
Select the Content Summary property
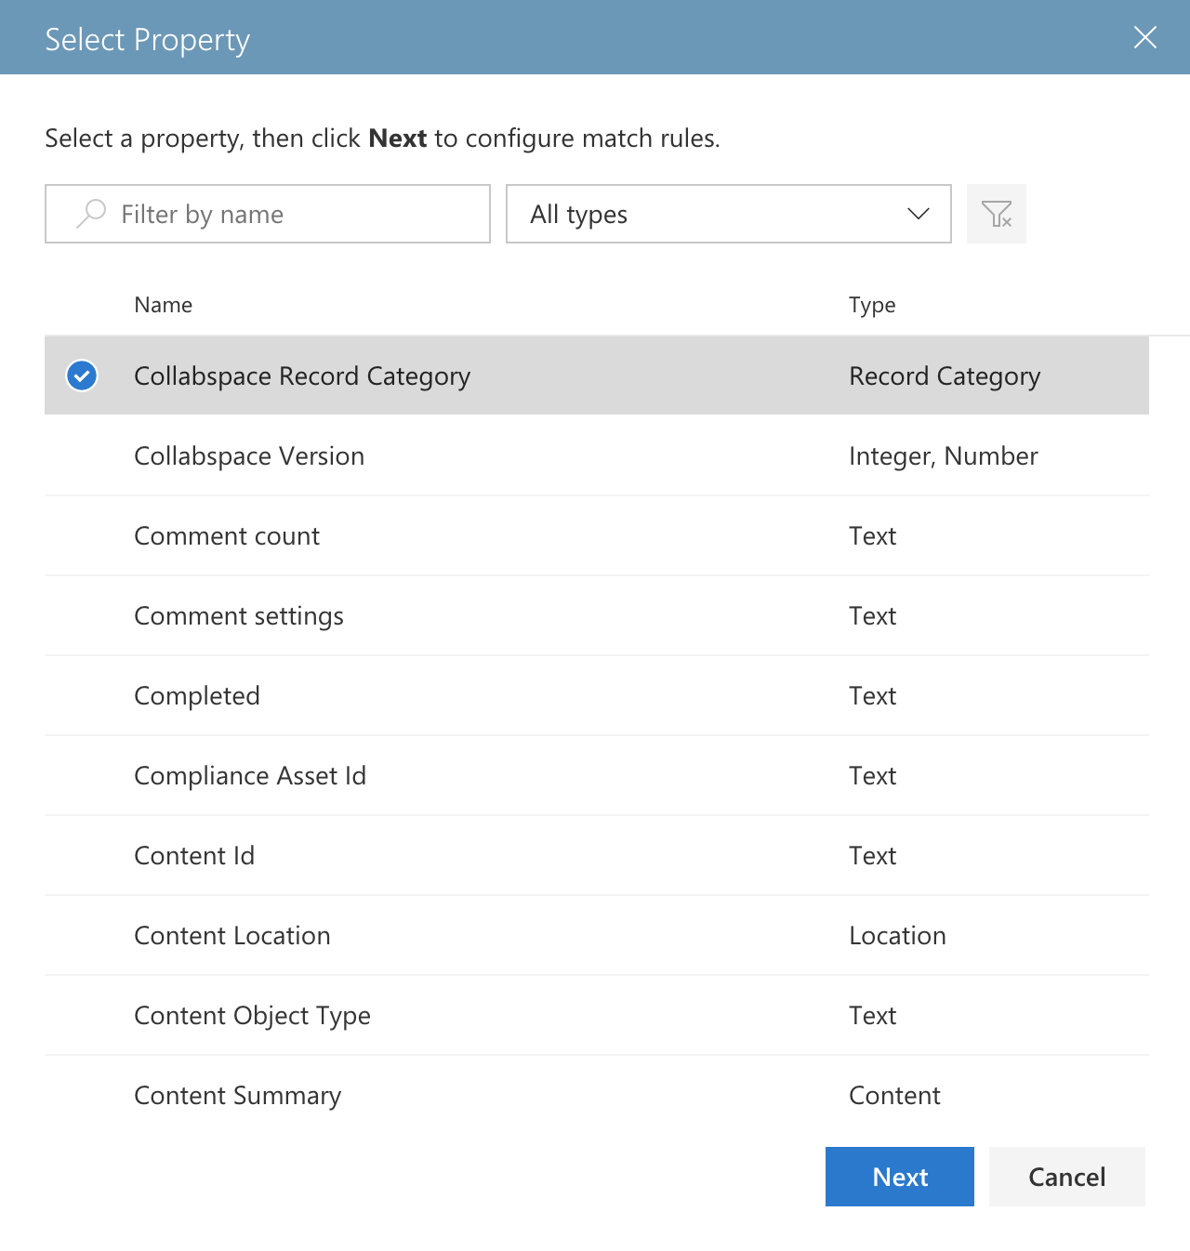[597, 1095]
